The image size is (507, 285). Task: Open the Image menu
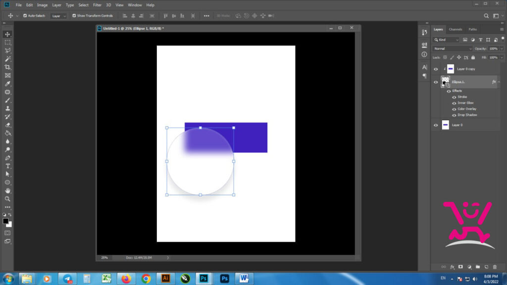43,5
